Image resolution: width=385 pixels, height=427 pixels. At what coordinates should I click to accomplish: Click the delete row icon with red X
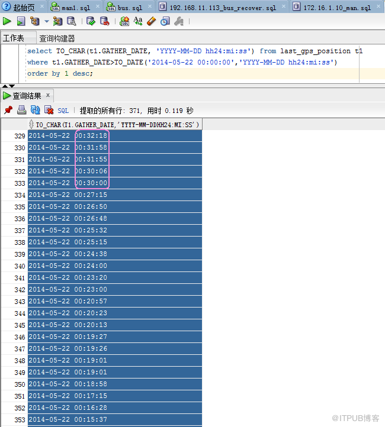(x=49, y=110)
